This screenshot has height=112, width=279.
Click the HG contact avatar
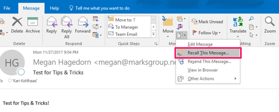12,63
